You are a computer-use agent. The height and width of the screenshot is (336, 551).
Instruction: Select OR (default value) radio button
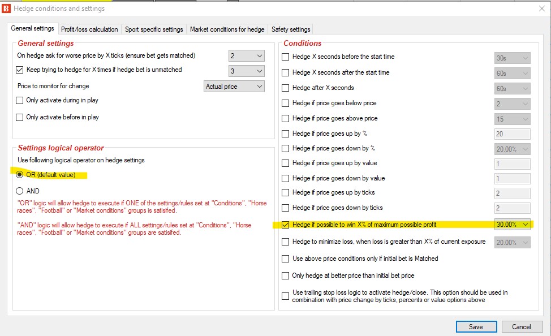(x=20, y=175)
